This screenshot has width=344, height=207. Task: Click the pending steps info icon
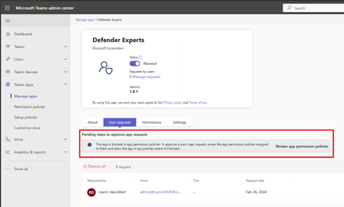pyautogui.click(x=90, y=145)
